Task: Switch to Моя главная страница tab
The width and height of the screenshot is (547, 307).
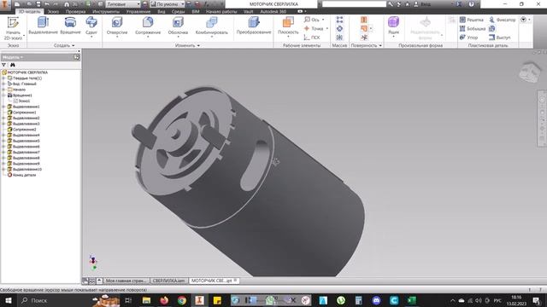Action: [x=126, y=281]
